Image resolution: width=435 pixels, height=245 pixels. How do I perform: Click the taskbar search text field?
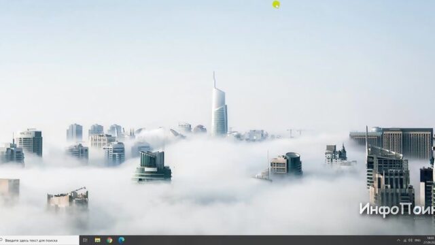[39, 240]
